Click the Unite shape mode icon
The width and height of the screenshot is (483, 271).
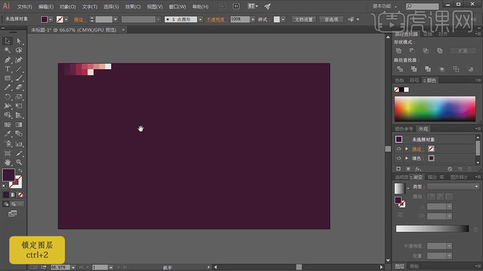coord(399,51)
